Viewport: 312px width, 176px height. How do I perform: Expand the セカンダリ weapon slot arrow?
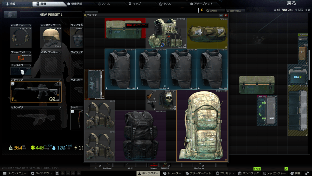click(x=60, y=107)
